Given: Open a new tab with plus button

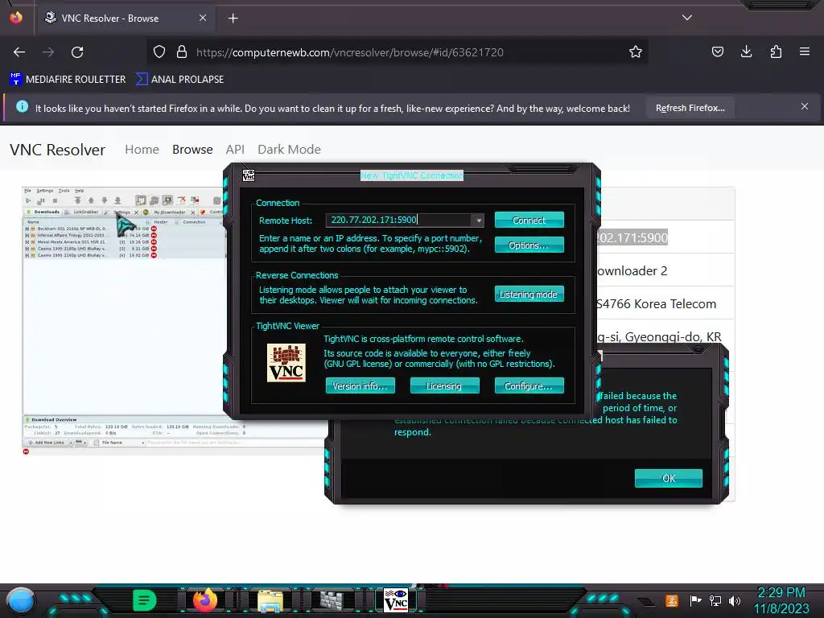Looking at the screenshot, I should (x=233, y=19).
